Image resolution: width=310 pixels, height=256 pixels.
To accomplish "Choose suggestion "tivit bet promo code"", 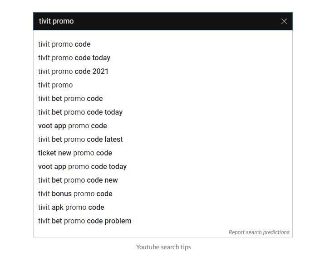I will tap(70, 99).
